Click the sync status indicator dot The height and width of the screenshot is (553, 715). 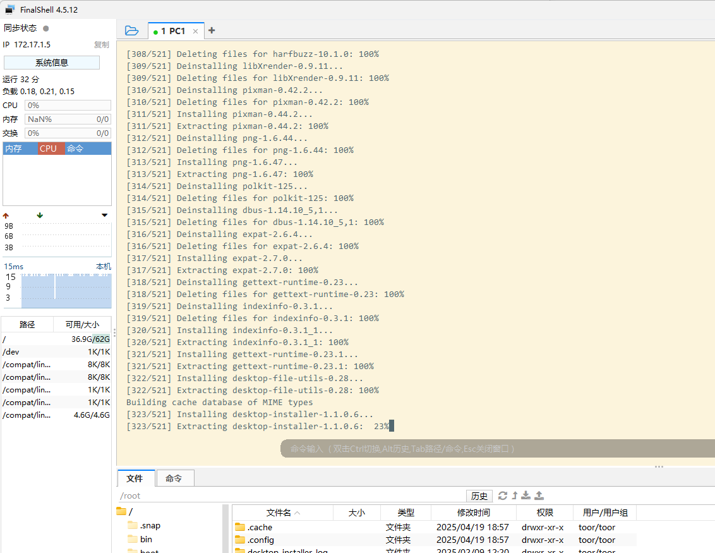pyautogui.click(x=45, y=28)
